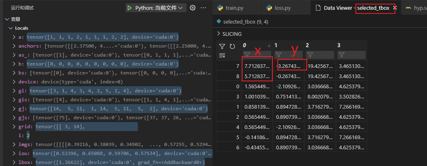Expand the device variable
Image resolution: width=427 pixels, height=166 pixels.
[x=14, y=81]
